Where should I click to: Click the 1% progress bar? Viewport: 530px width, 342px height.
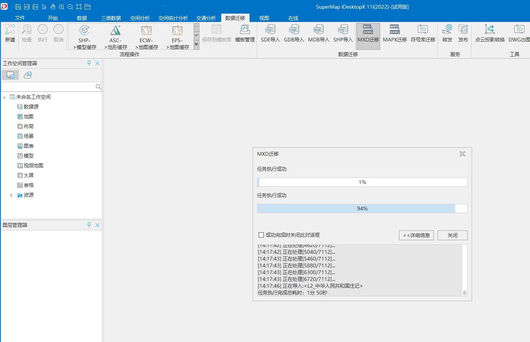pyautogui.click(x=362, y=182)
